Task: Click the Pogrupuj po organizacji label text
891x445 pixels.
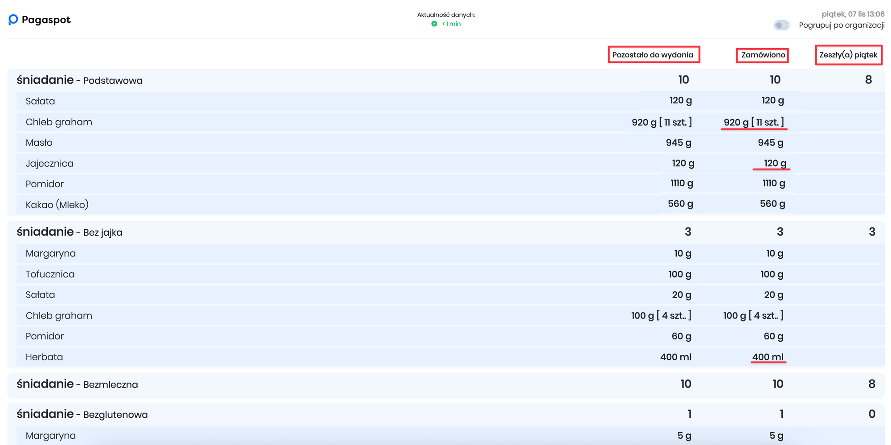Action: coord(842,25)
